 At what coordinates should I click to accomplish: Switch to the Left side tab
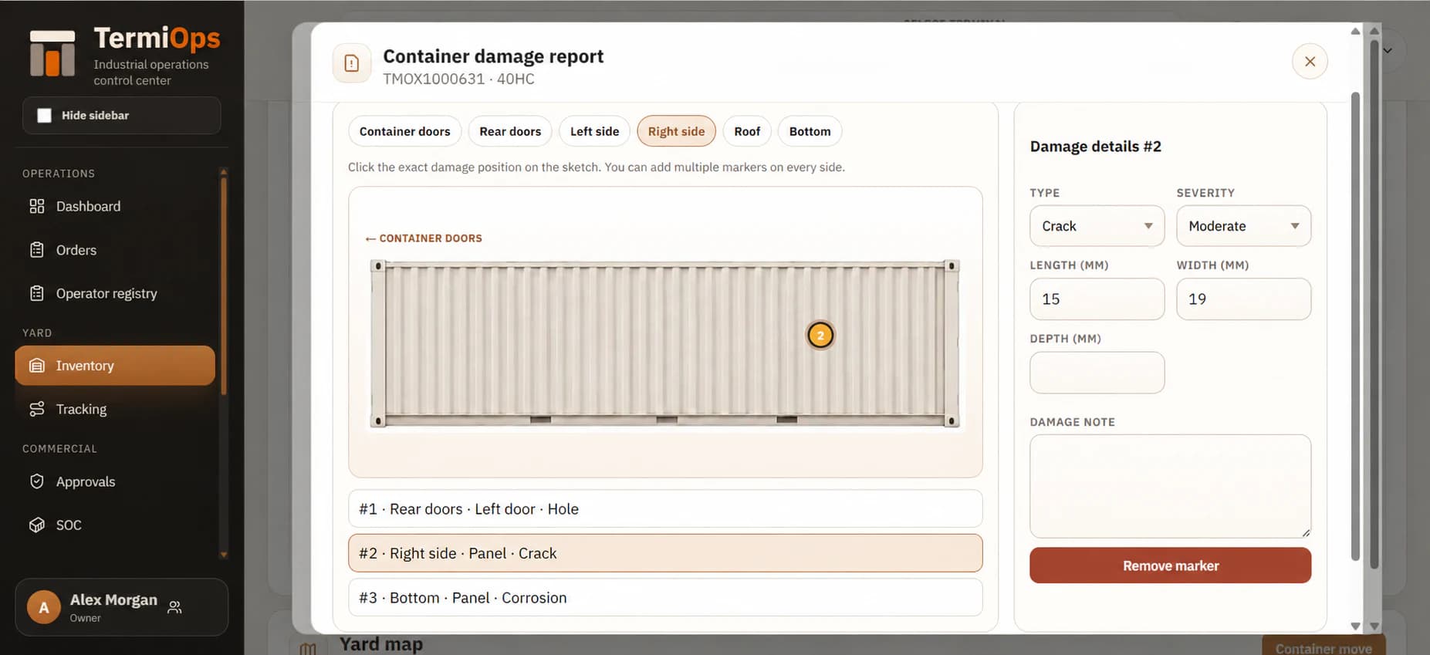[x=594, y=132]
